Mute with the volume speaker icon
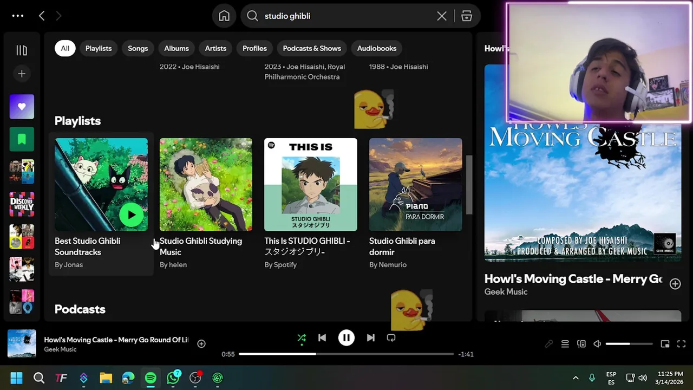 [597, 344]
